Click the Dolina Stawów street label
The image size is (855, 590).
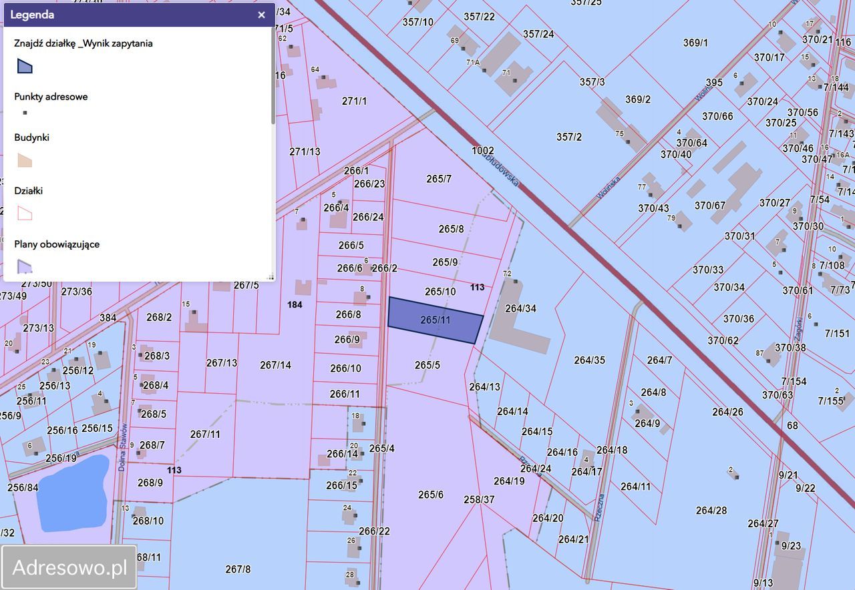click(x=122, y=449)
